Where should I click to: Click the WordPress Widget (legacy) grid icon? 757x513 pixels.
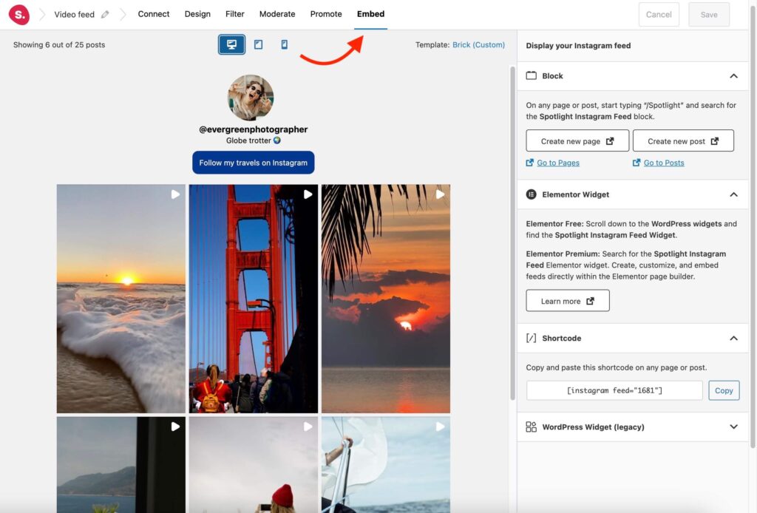531,427
